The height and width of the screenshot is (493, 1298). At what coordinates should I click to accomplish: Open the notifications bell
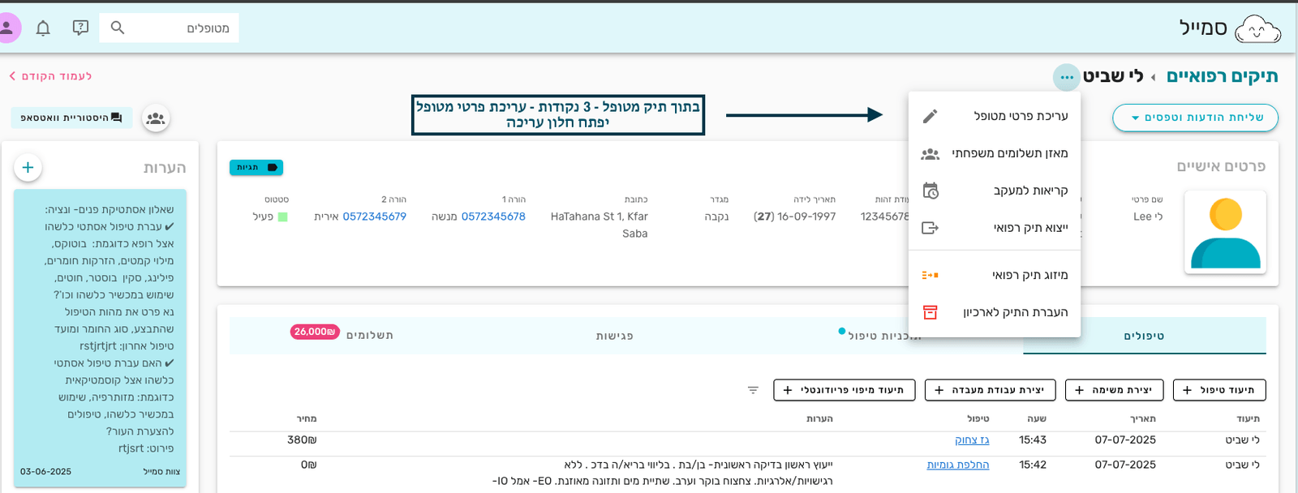coord(43,28)
